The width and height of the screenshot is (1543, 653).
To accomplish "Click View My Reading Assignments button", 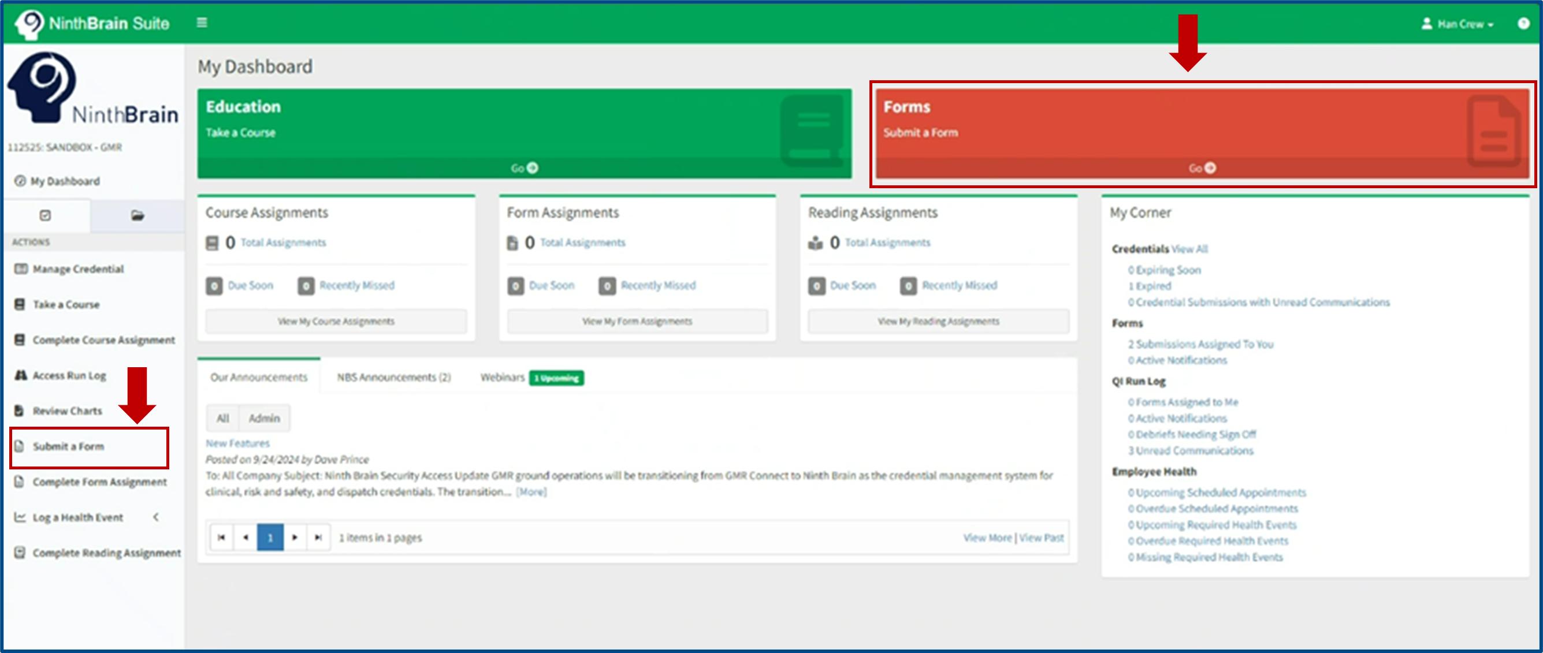I will click(x=939, y=322).
